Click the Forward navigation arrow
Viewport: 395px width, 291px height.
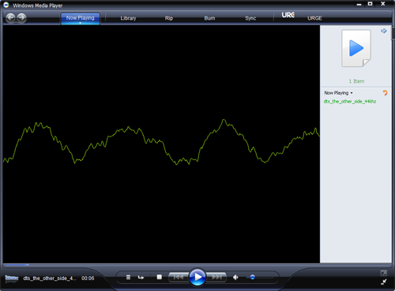[21, 18]
